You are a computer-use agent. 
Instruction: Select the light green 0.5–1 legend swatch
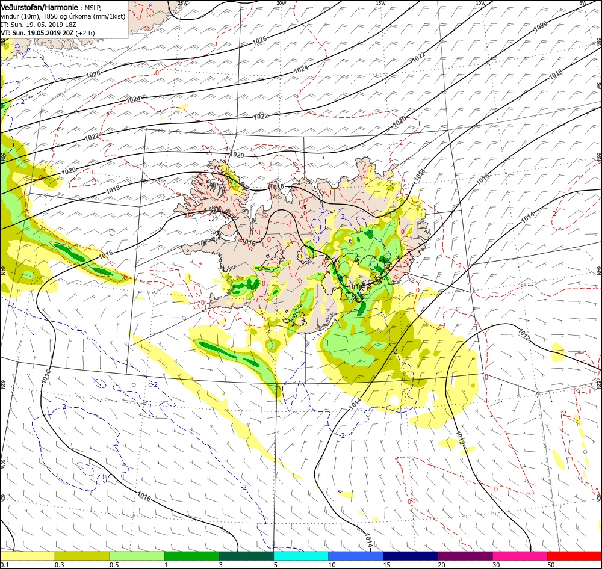pos(137,556)
